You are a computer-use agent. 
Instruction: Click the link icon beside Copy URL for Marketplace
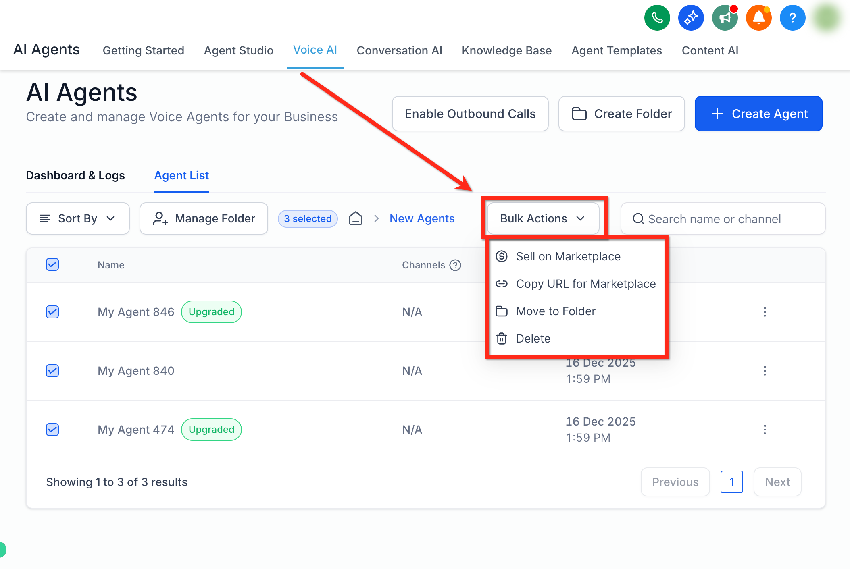(501, 284)
